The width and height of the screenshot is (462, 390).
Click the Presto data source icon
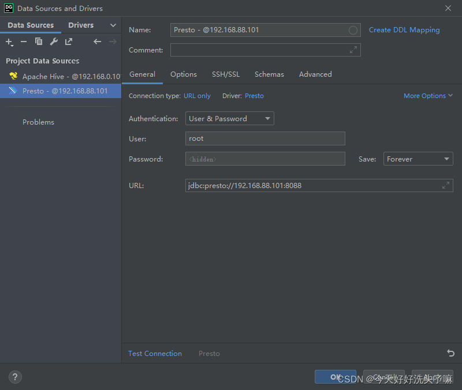(13, 91)
